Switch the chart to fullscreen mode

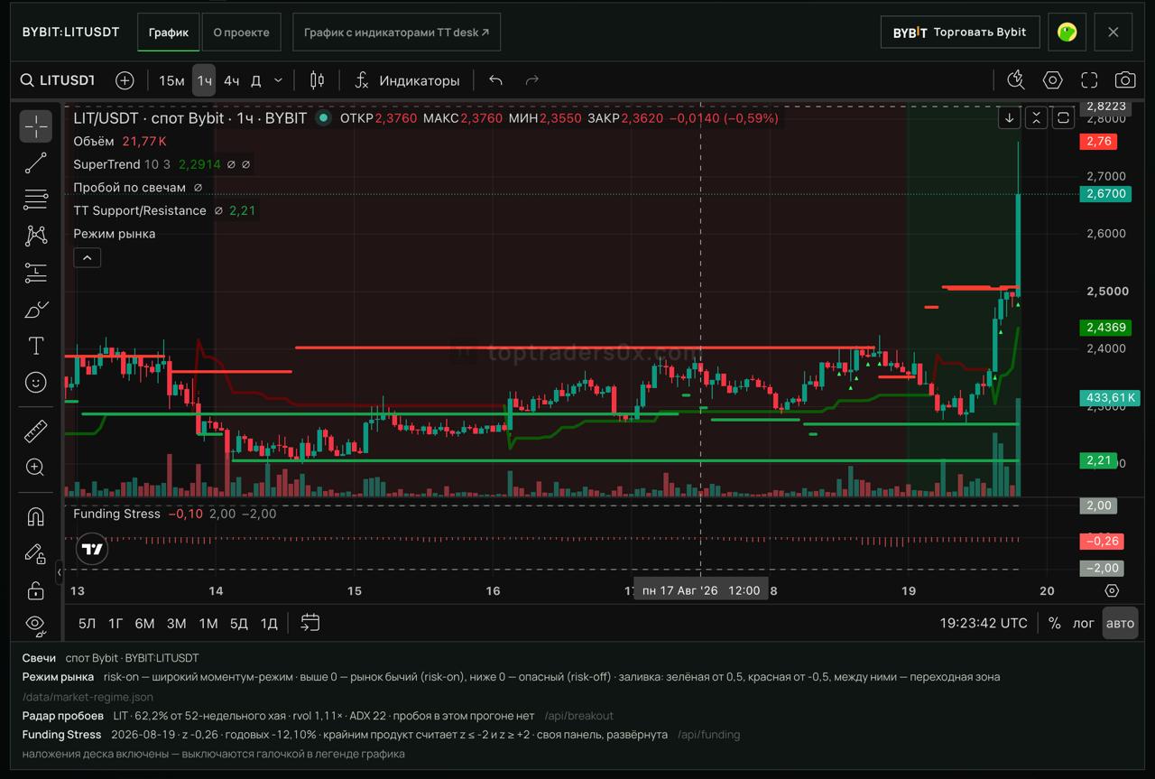point(1089,80)
